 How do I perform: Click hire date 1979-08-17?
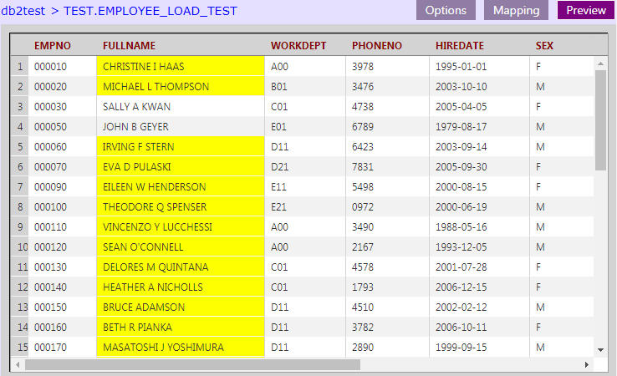(x=461, y=127)
